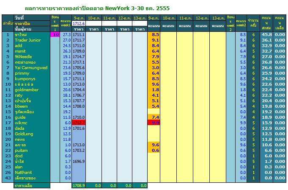Click the name goldmember
The height and width of the screenshot is (190, 288).
click(27, 90)
